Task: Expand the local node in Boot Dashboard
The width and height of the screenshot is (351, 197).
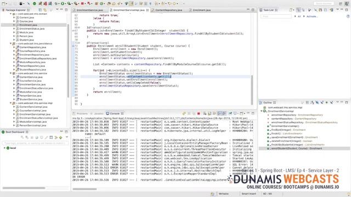Action: point(4,148)
